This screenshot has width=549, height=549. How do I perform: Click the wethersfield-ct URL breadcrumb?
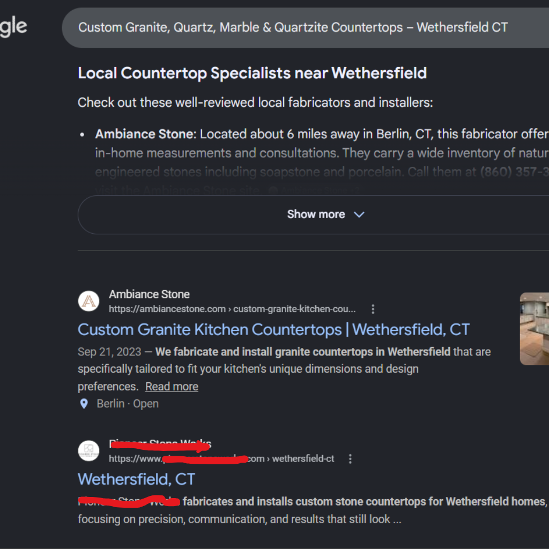click(221, 459)
